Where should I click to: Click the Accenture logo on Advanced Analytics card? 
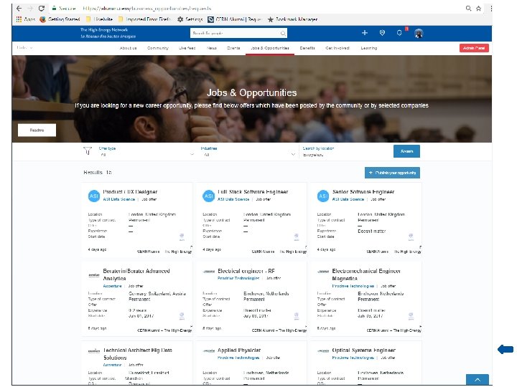[94, 274]
